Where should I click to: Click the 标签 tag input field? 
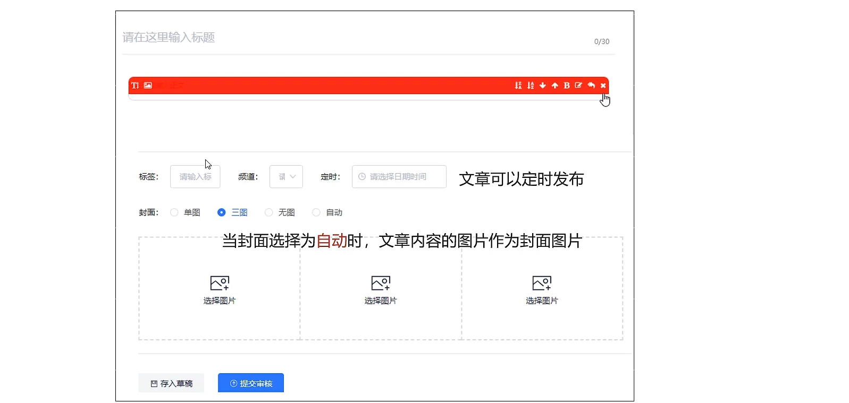click(x=195, y=177)
